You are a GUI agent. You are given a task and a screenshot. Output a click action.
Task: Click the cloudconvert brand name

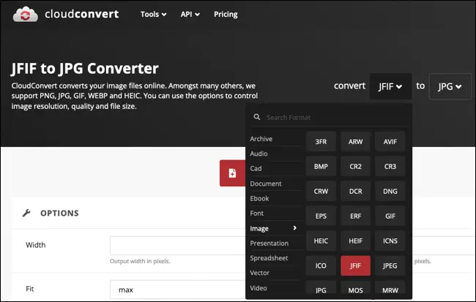(x=82, y=14)
